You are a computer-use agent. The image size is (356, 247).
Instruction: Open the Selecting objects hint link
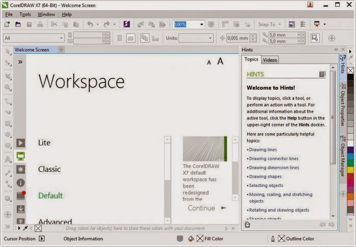pyautogui.click(x=266, y=186)
